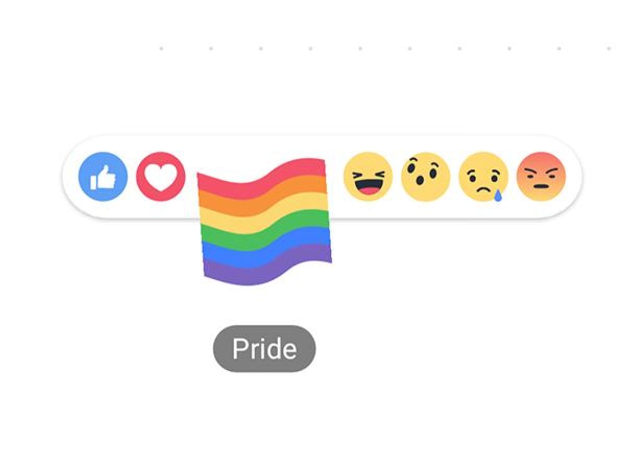Click the rightmost dot in dotted row

coord(609,49)
